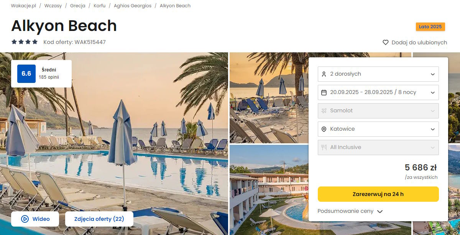460x235 pixels.
Task: Expand Podsumowanie ceny price summary
Action: (x=350, y=211)
